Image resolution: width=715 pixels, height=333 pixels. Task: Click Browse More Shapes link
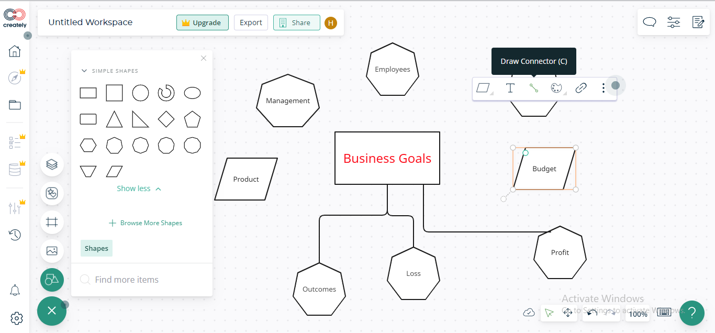click(x=145, y=223)
